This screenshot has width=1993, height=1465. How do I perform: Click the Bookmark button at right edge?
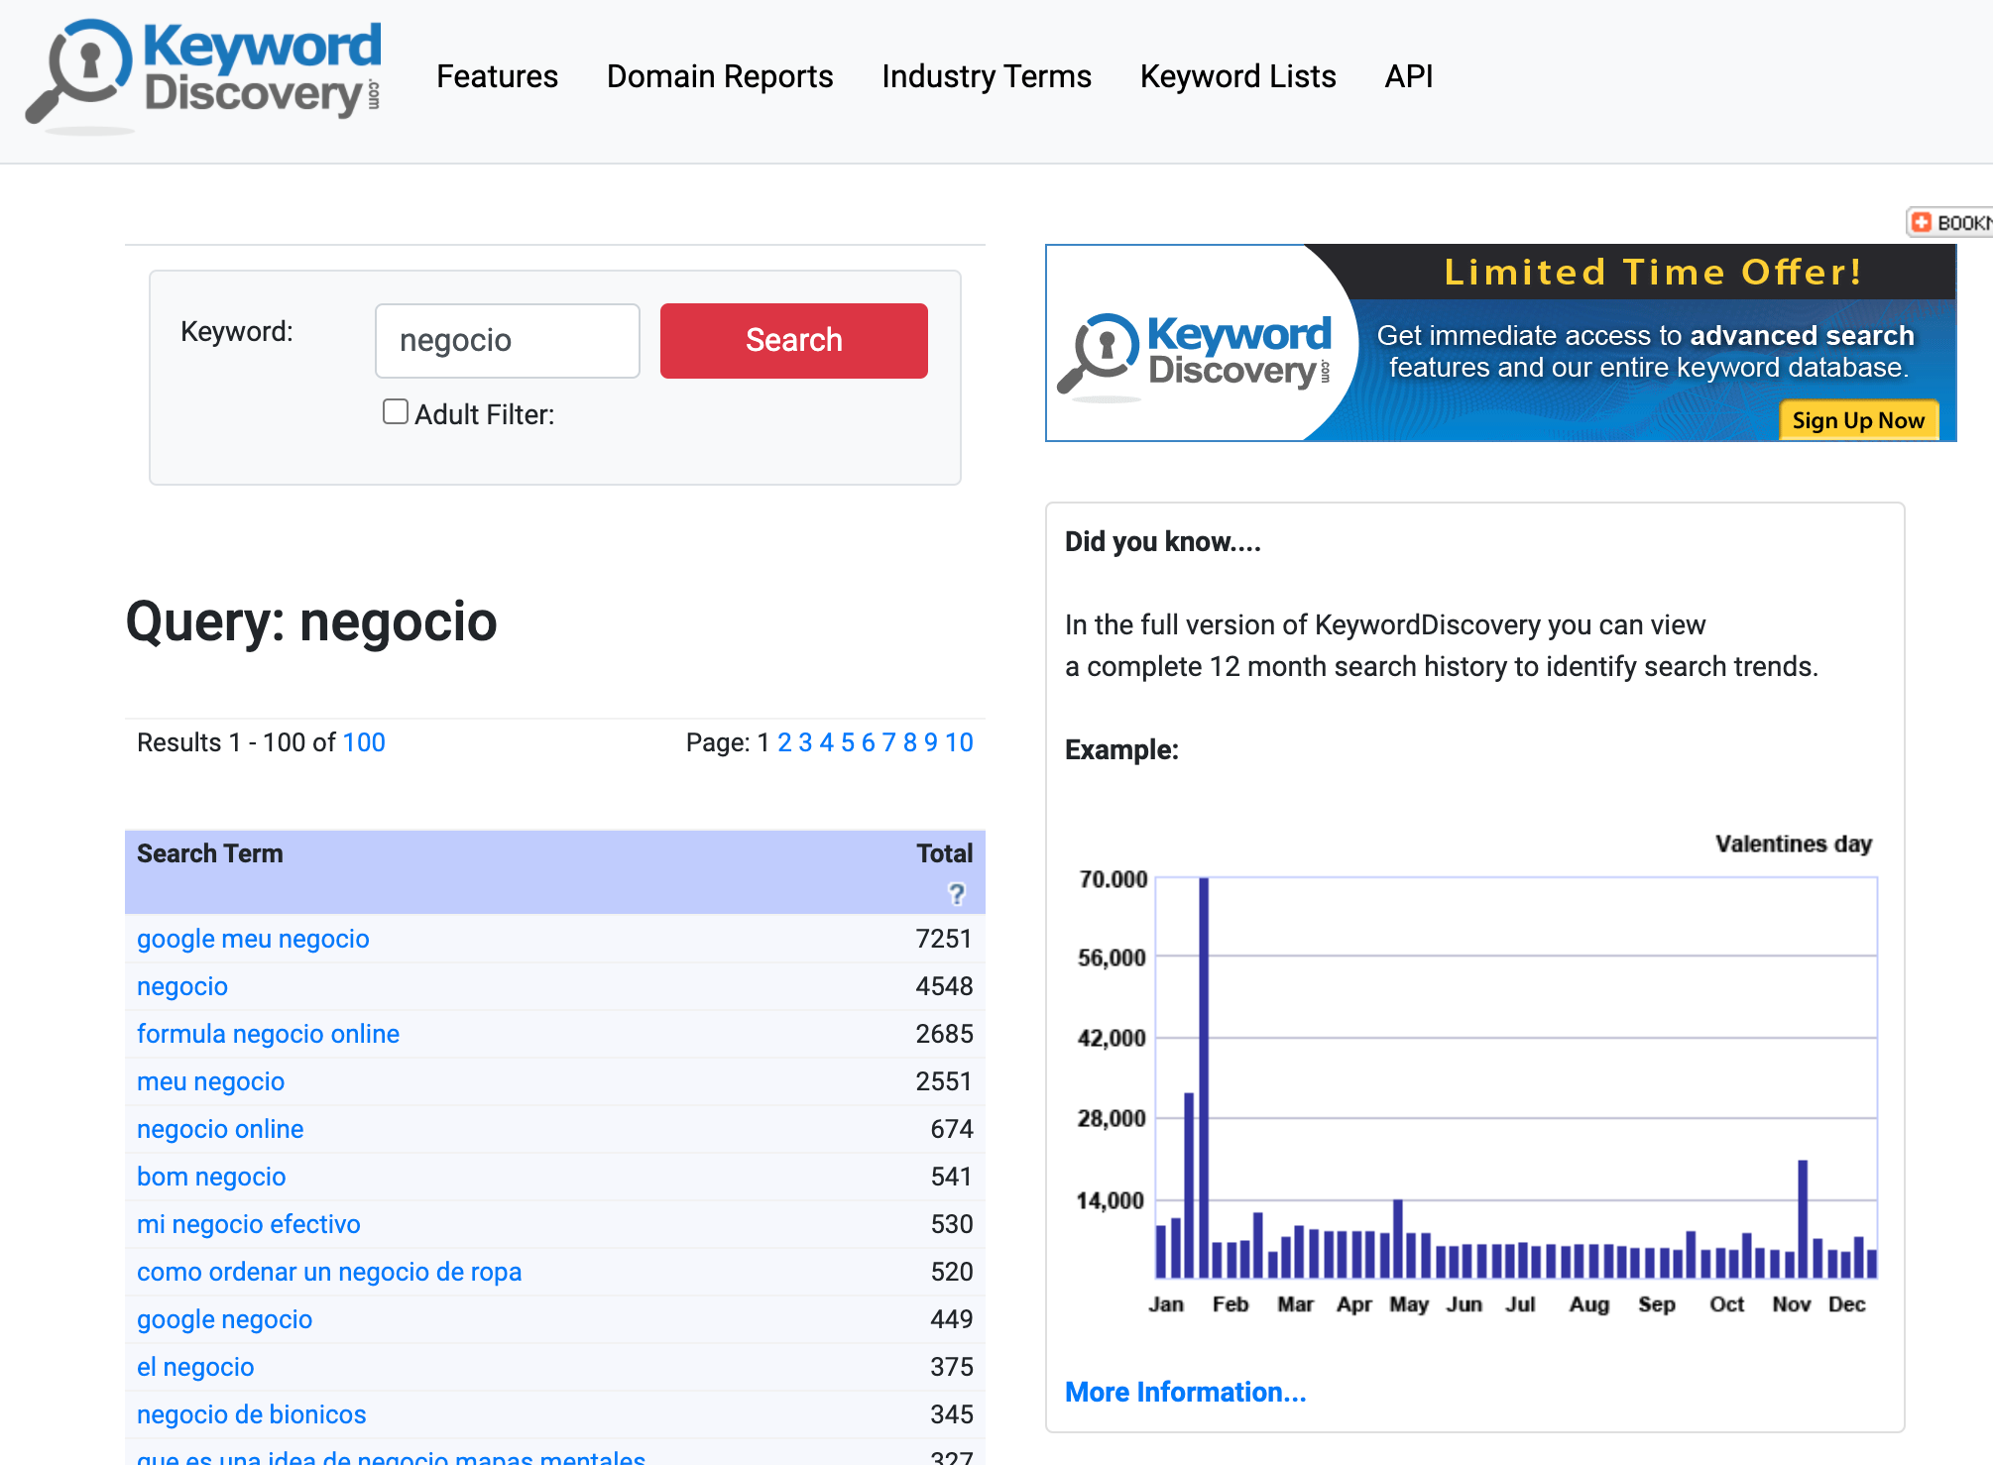pyautogui.click(x=1950, y=222)
